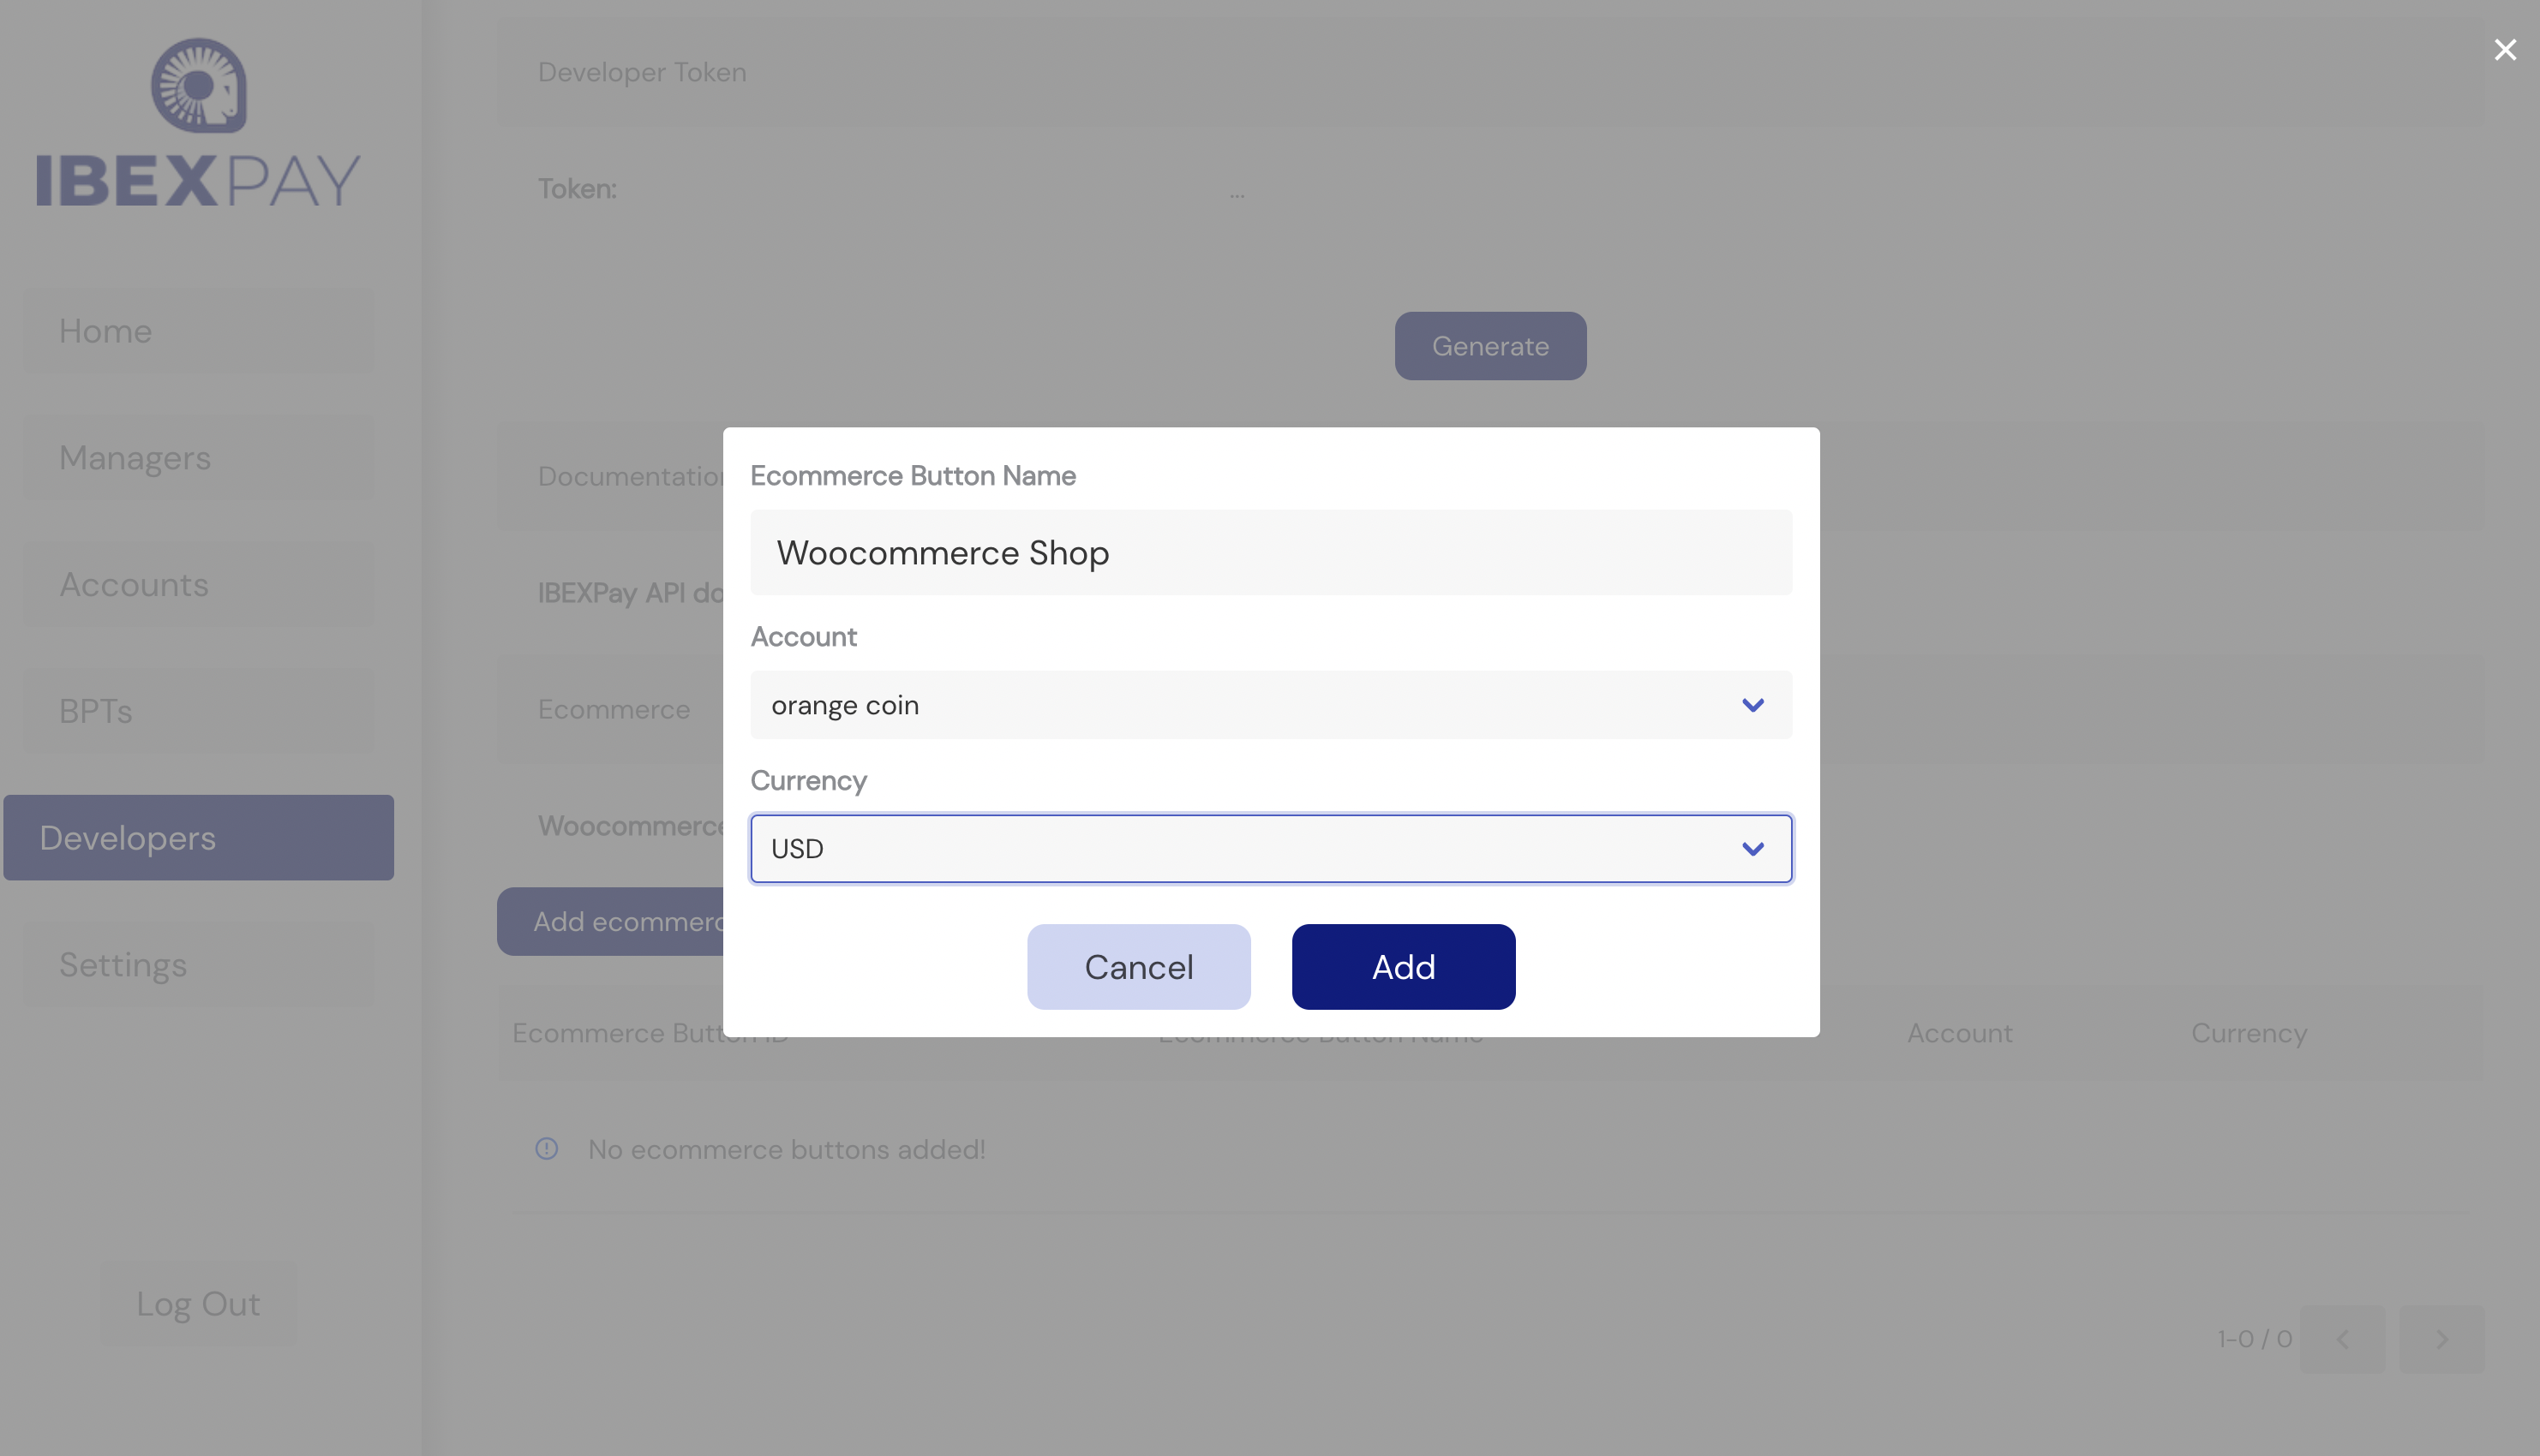Image resolution: width=2540 pixels, height=1456 pixels.
Task: Select the Developers sidebar item
Action: coord(198,838)
